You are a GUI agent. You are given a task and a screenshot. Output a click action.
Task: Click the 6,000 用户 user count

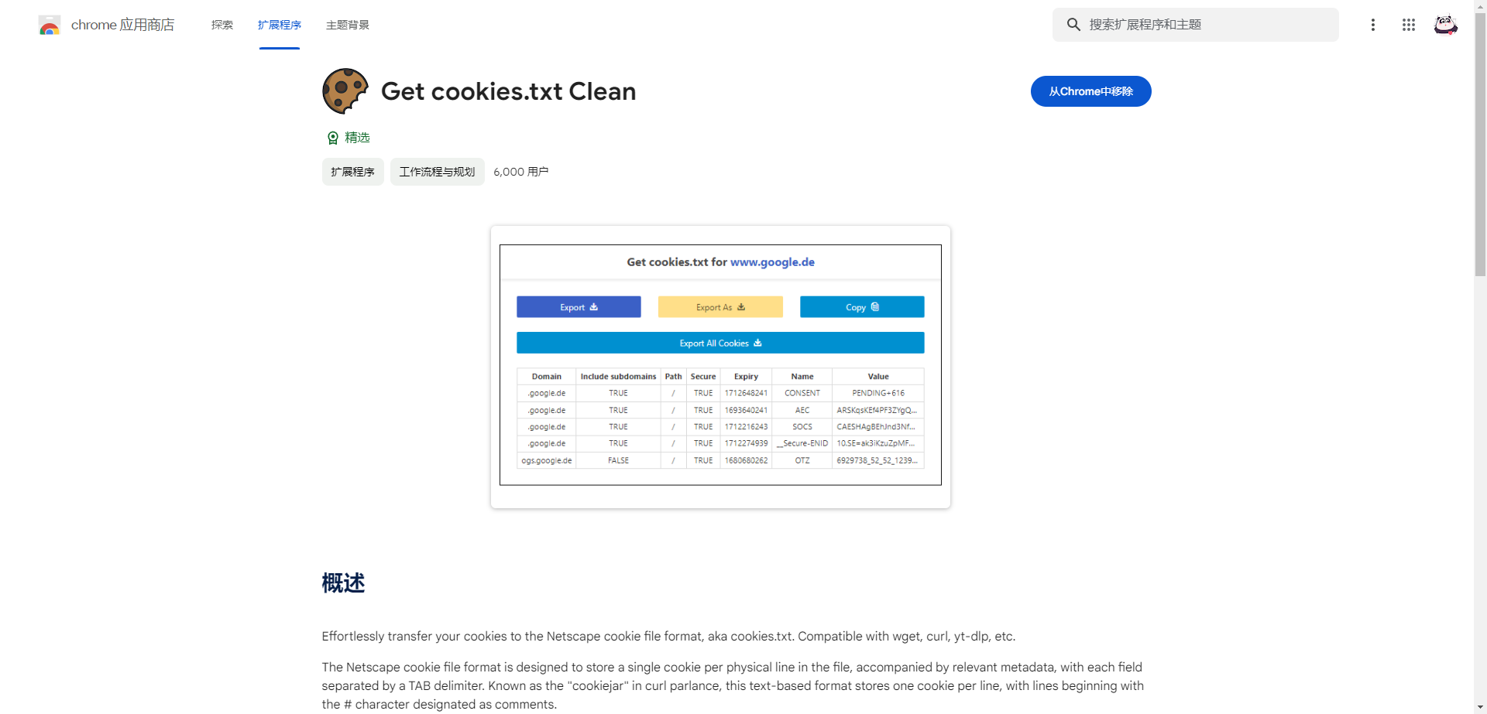(520, 172)
